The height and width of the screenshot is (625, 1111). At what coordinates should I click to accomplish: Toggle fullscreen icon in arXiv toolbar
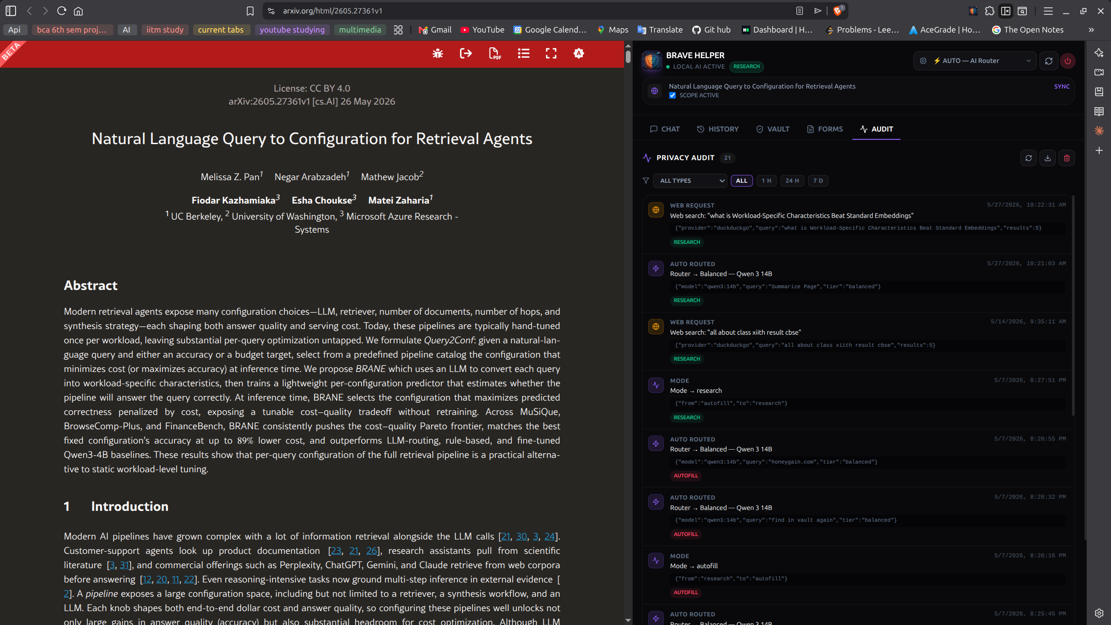(551, 53)
